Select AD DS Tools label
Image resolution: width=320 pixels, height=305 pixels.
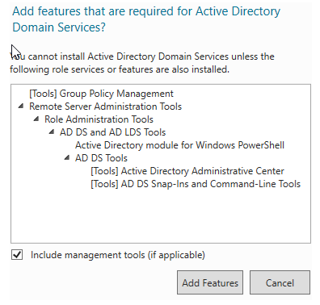pos(101,158)
